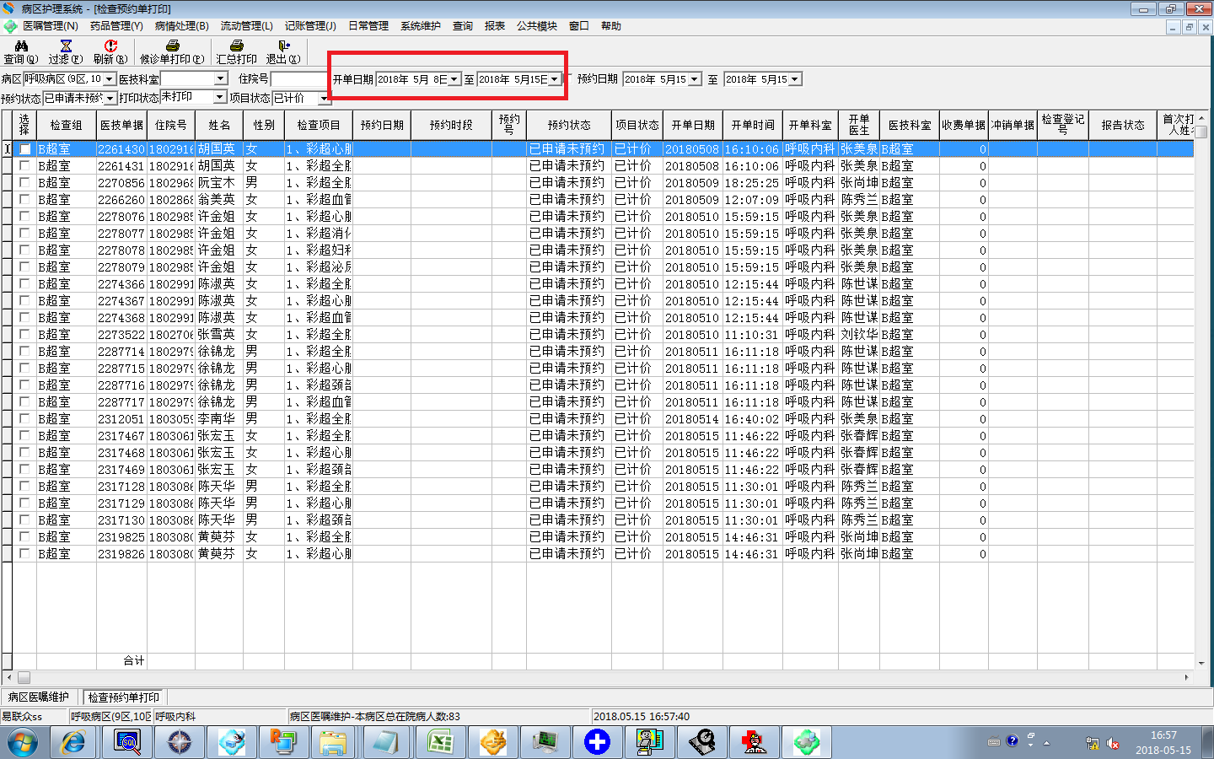
Task: Launch Internet Explorer from the taskbar
Action: pos(74,742)
